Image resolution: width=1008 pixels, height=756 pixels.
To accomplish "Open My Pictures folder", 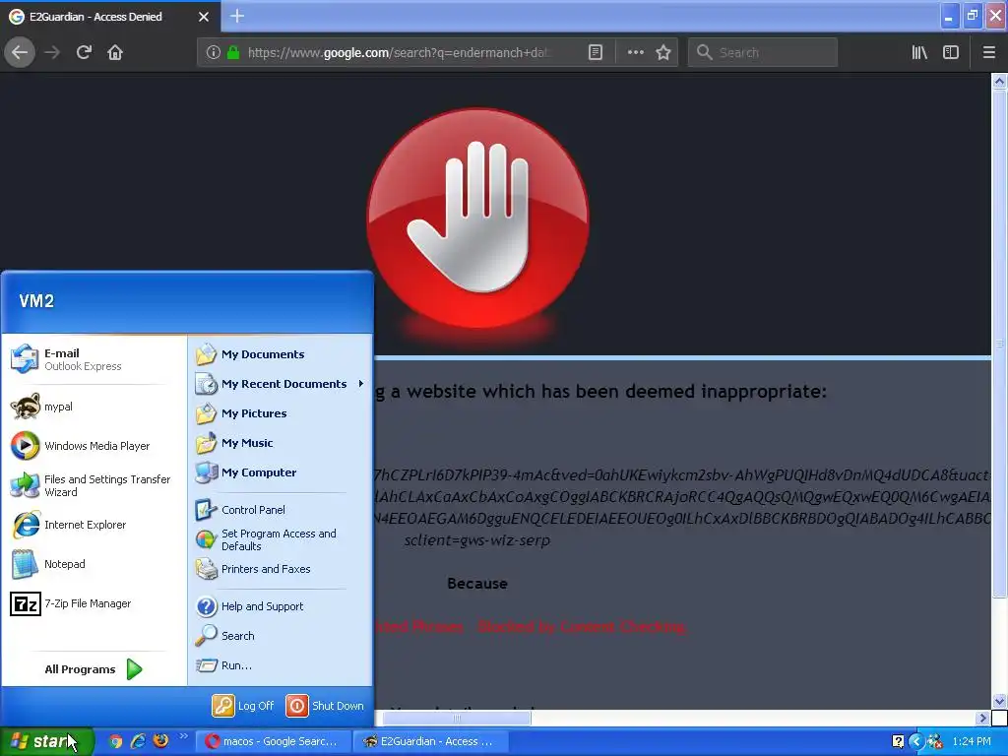I will click(281, 413).
